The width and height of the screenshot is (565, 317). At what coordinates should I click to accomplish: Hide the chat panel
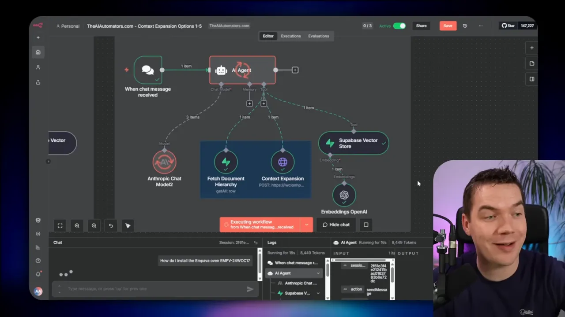336,225
